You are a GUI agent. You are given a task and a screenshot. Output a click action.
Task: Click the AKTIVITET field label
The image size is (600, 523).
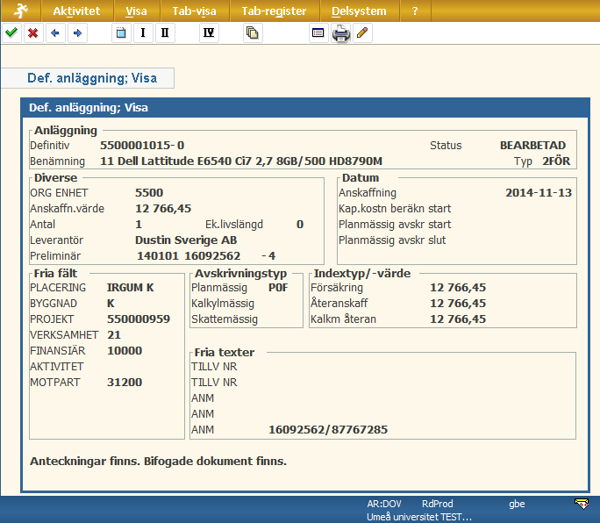coord(57,367)
